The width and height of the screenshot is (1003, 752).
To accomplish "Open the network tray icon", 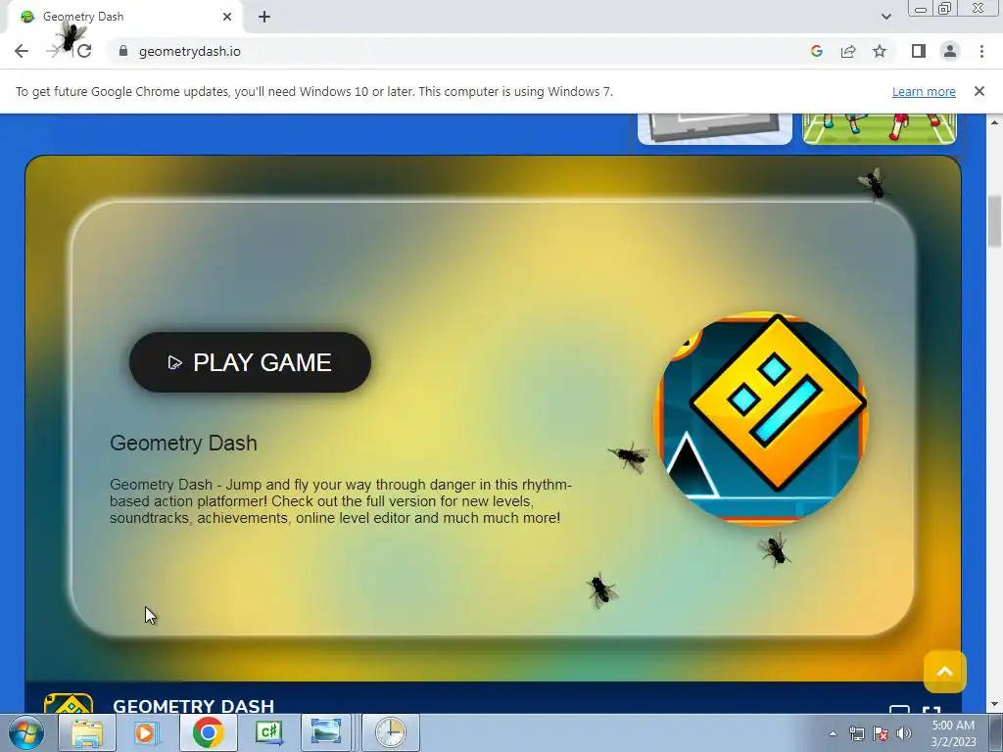I will point(856,733).
